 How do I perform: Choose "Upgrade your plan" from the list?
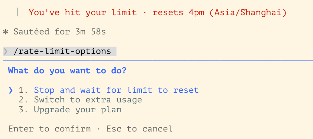coord(78,110)
